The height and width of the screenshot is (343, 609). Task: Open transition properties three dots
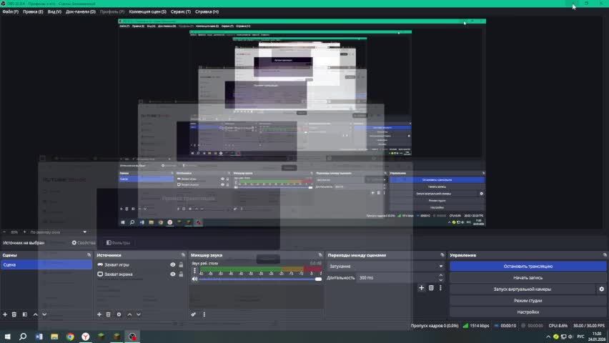440,288
